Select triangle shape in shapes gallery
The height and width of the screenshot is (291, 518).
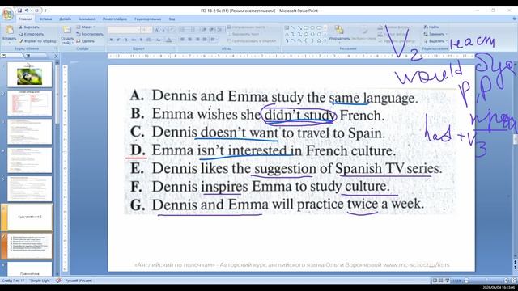[x=287, y=34]
